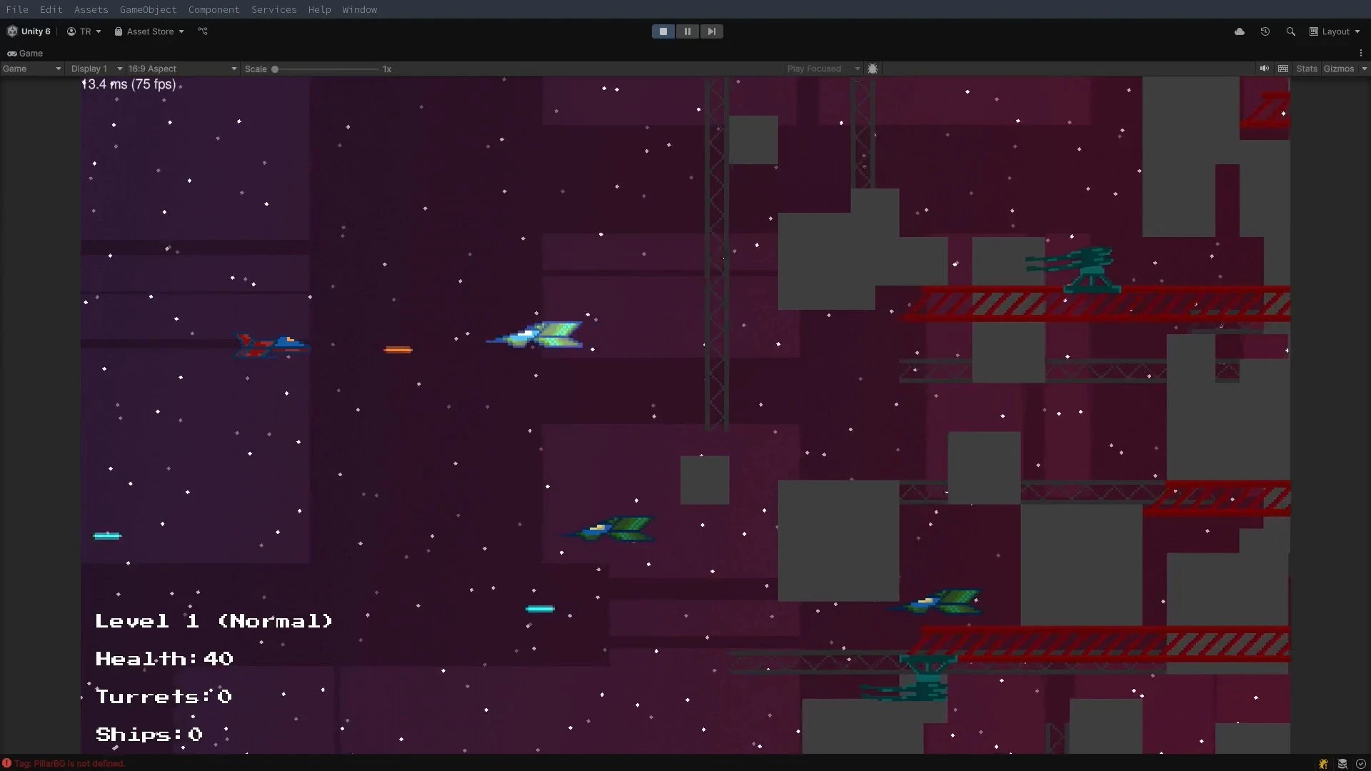Mute game audio with the speaker icon
This screenshot has width=1371, height=771.
(x=1264, y=68)
